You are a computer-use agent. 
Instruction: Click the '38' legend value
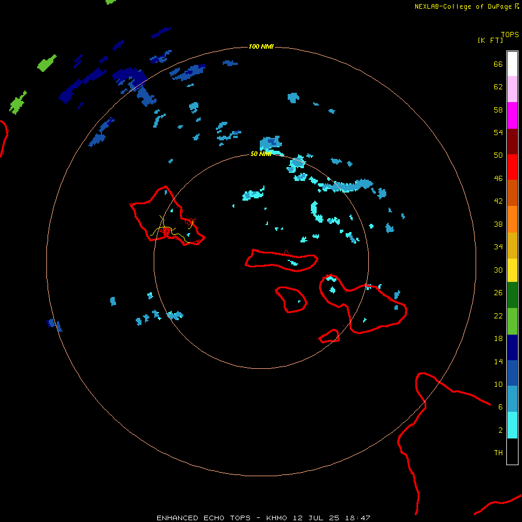pos(498,224)
